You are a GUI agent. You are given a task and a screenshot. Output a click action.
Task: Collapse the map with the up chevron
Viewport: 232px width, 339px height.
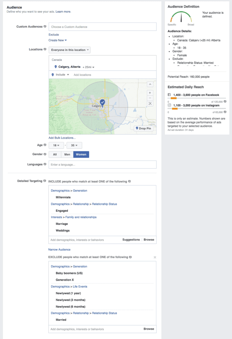tap(150, 84)
